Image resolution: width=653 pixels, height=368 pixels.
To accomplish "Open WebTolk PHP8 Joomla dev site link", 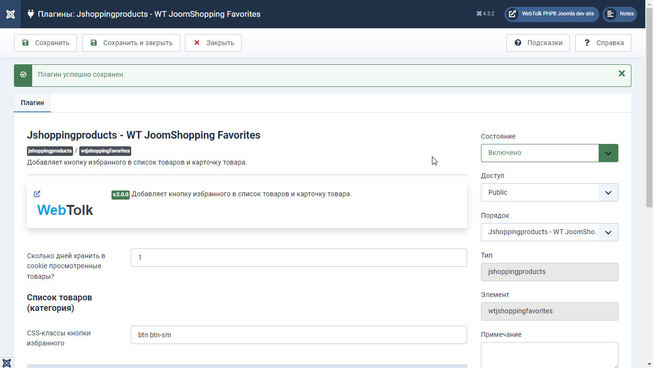I will 552,14.
